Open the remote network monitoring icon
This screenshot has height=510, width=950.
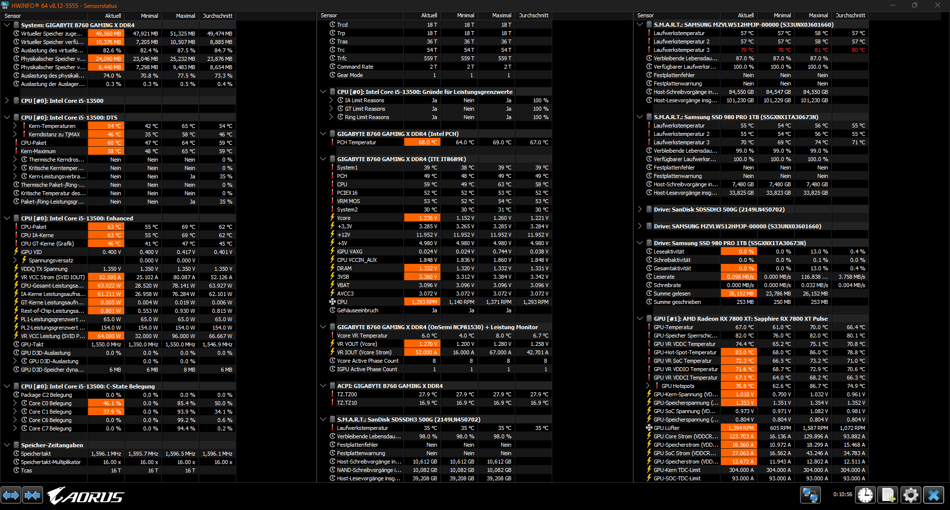point(810,495)
